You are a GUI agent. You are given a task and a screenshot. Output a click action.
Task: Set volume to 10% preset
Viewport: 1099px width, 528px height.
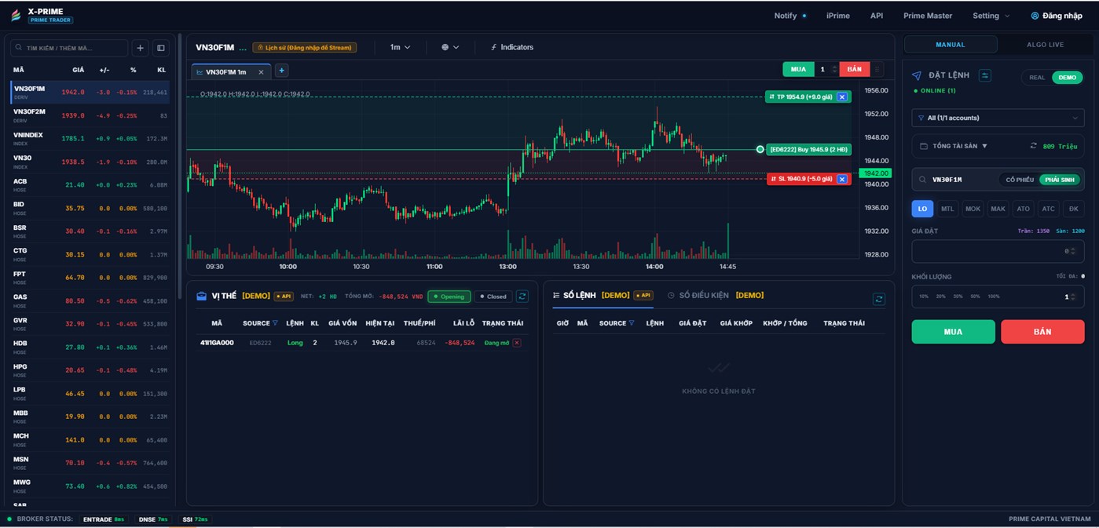[x=924, y=297]
